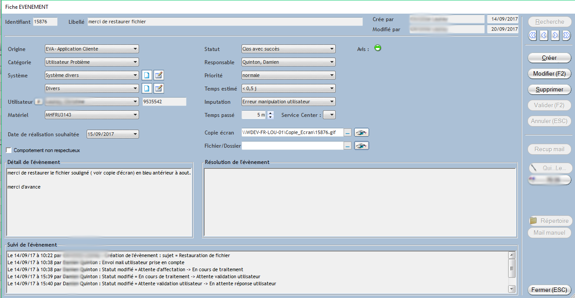Viewport: 575px width, 298px height.
Task: Open the Origine combo box
Action: tap(135, 49)
